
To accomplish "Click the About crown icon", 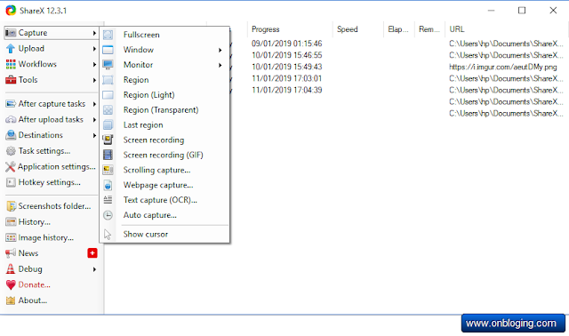I will (x=11, y=300).
